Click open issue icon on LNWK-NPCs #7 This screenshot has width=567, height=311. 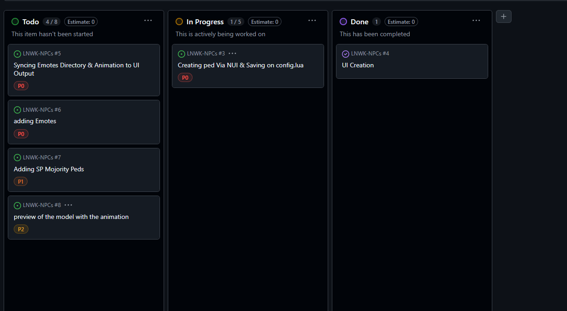(17, 158)
